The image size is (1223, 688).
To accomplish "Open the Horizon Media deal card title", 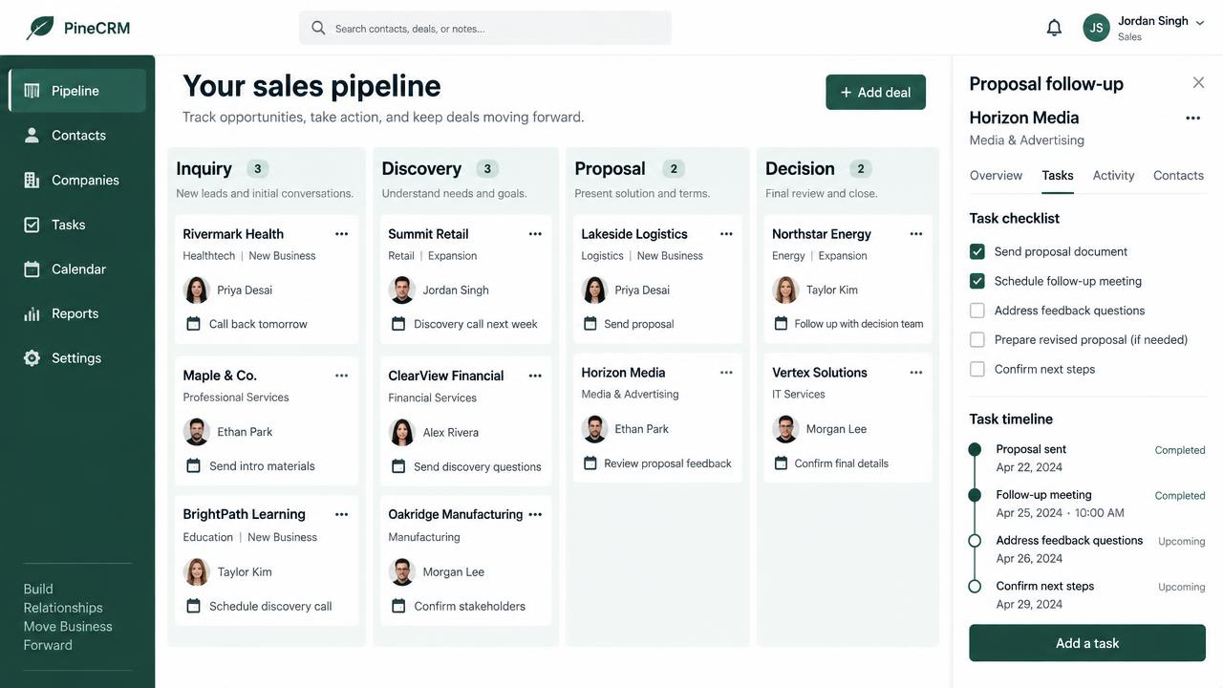I will click(x=623, y=373).
